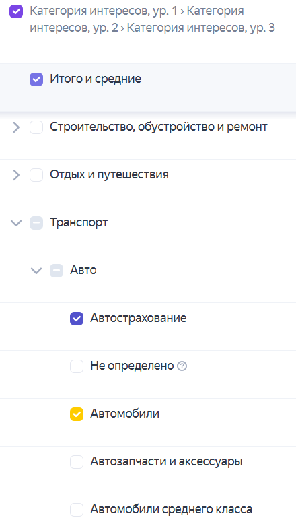Viewport: 296px width, 526px height.
Task: Click the help icon next to Не определено
Action: [182, 366]
